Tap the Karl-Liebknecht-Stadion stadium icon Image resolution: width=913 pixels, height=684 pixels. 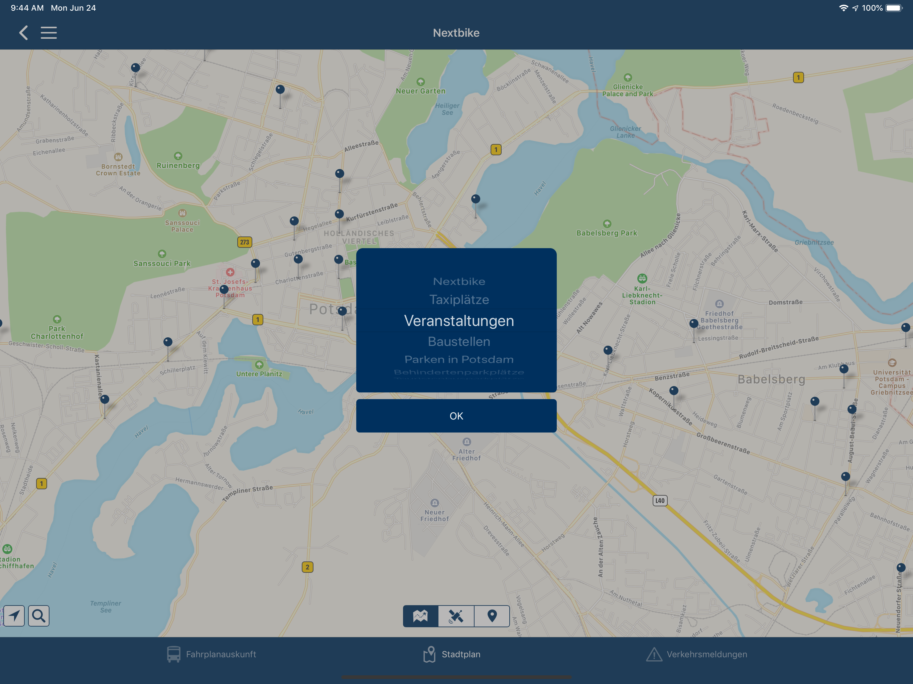[642, 278]
